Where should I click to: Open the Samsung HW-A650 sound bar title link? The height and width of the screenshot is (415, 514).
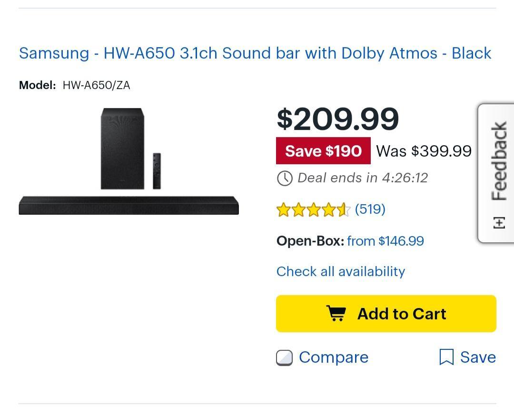click(x=255, y=53)
